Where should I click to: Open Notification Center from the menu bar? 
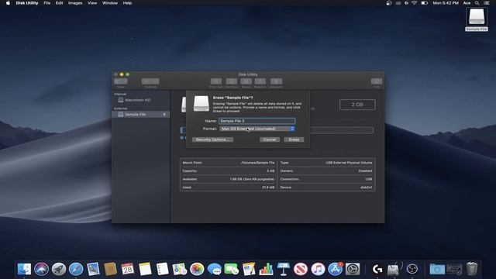pyautogui.click(x=487, y=3)
